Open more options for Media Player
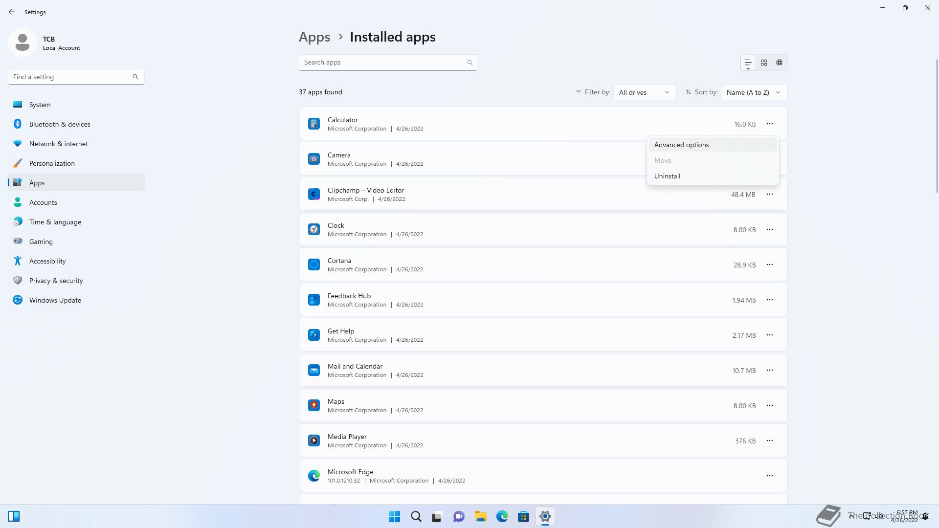The width and height of the screenshot is (939, 528). click(x=770, y=440)
